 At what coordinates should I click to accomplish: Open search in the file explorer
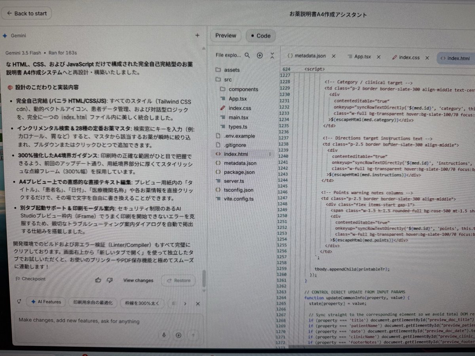pos(247,55)
